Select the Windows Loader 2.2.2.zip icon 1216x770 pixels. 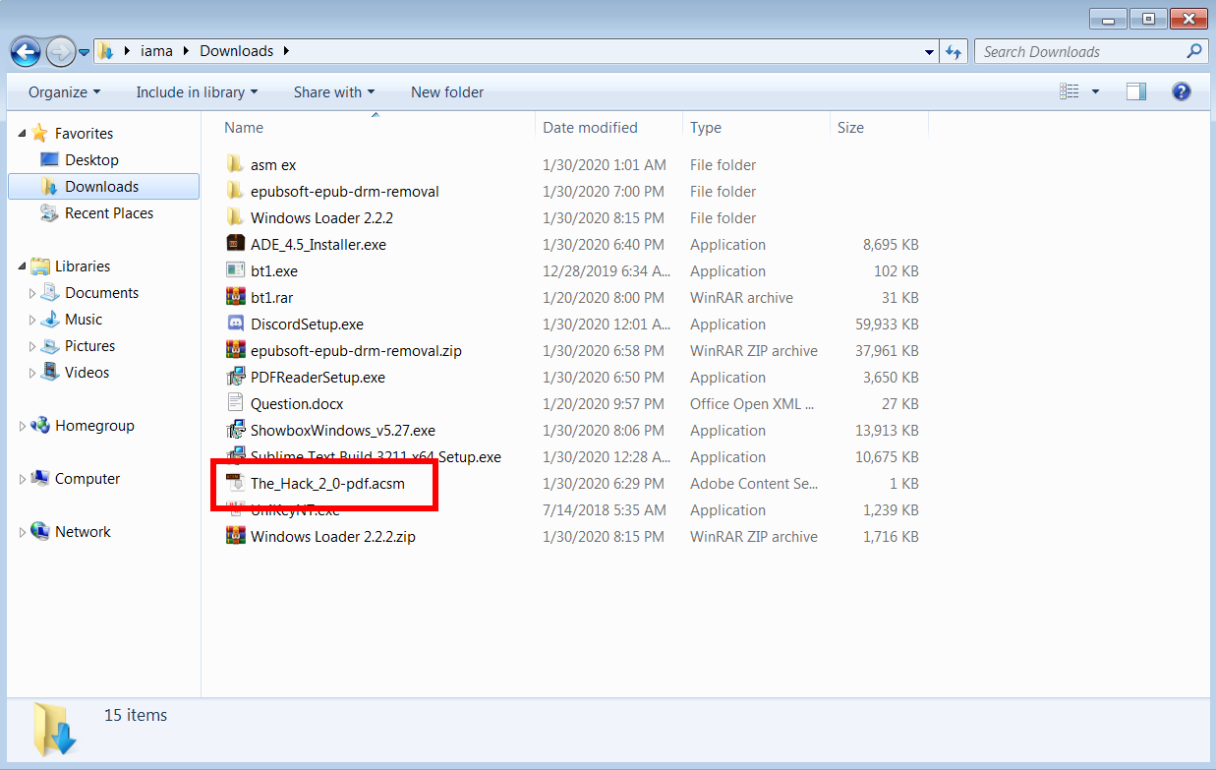point(235,536)
